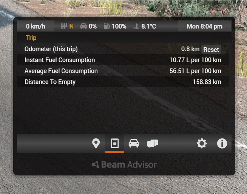Image resolution: width=247 pixels, height=194 pixels.
Task: Click the 0 km/h speed readout
Action: coord(36,26)
